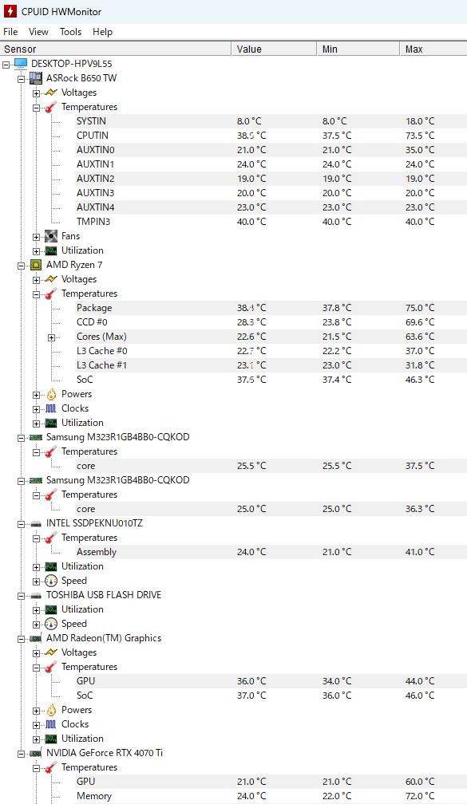Viewport: 467px width, 804px height.
Task: Collapse the ASRock B650 TW node
Action: (x=21, y=79)
